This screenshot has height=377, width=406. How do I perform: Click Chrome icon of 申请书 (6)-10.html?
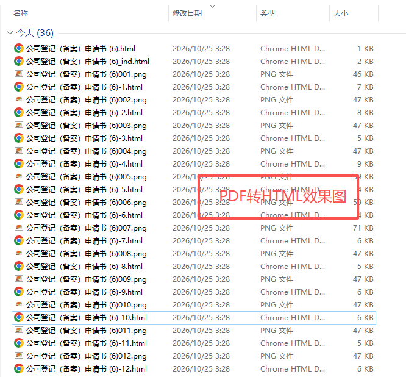[x=19, y=318]
